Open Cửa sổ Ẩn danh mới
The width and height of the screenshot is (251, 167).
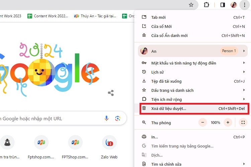click(x=192, y=35)
